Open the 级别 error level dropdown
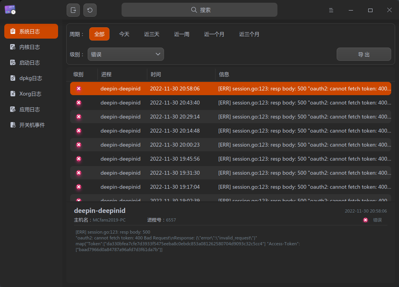The image size is (399, 287). pyautogui.click(x=125, y=54)
